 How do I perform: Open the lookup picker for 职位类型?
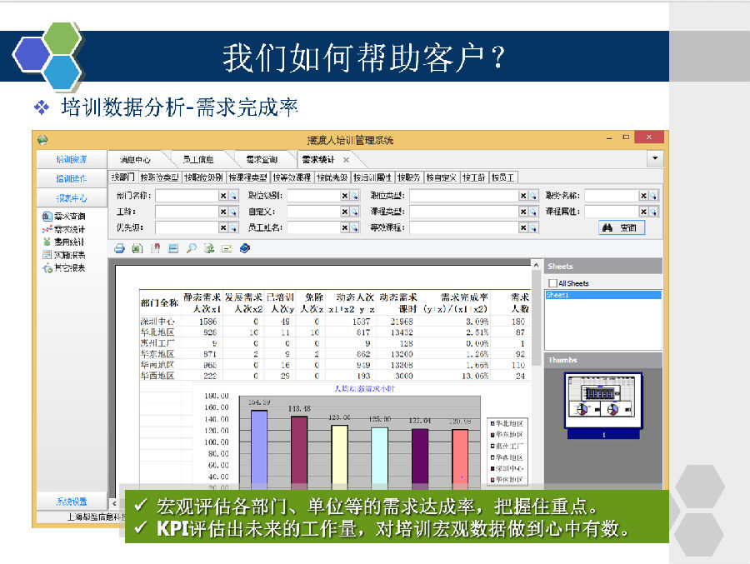tap(533, 196)
